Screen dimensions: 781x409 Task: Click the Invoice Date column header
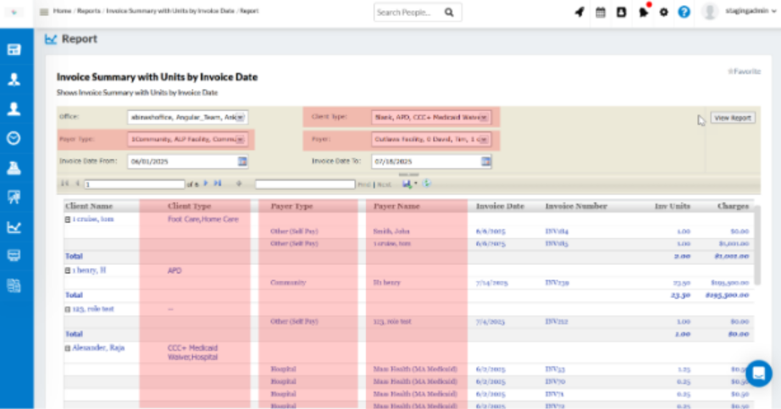point(500,206)
